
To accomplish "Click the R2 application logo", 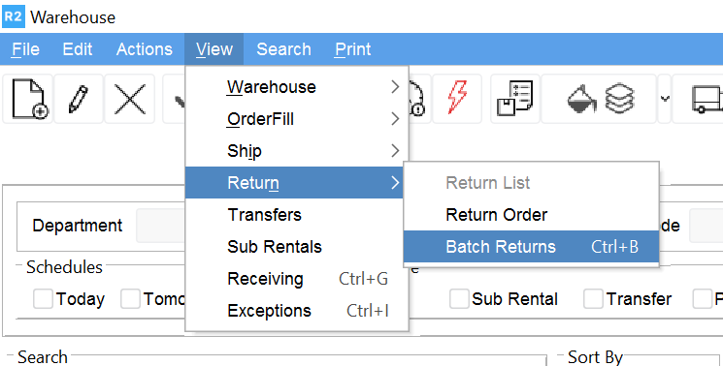I will pyautogui.click(x=13, y=17).
